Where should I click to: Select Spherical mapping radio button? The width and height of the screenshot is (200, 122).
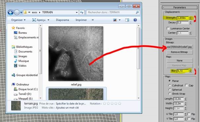(x=170, y=90)
